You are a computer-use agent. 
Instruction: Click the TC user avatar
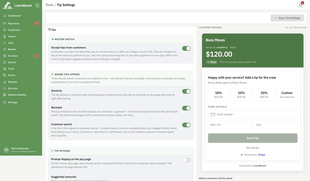click(x=6, y=150)
